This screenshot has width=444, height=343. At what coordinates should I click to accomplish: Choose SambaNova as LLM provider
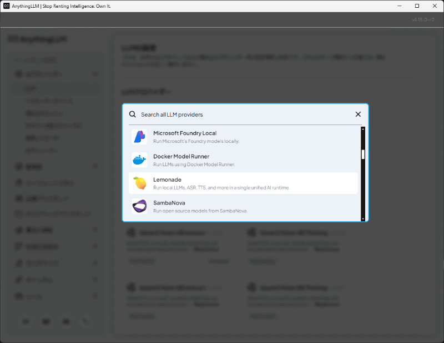pos(243,206)
